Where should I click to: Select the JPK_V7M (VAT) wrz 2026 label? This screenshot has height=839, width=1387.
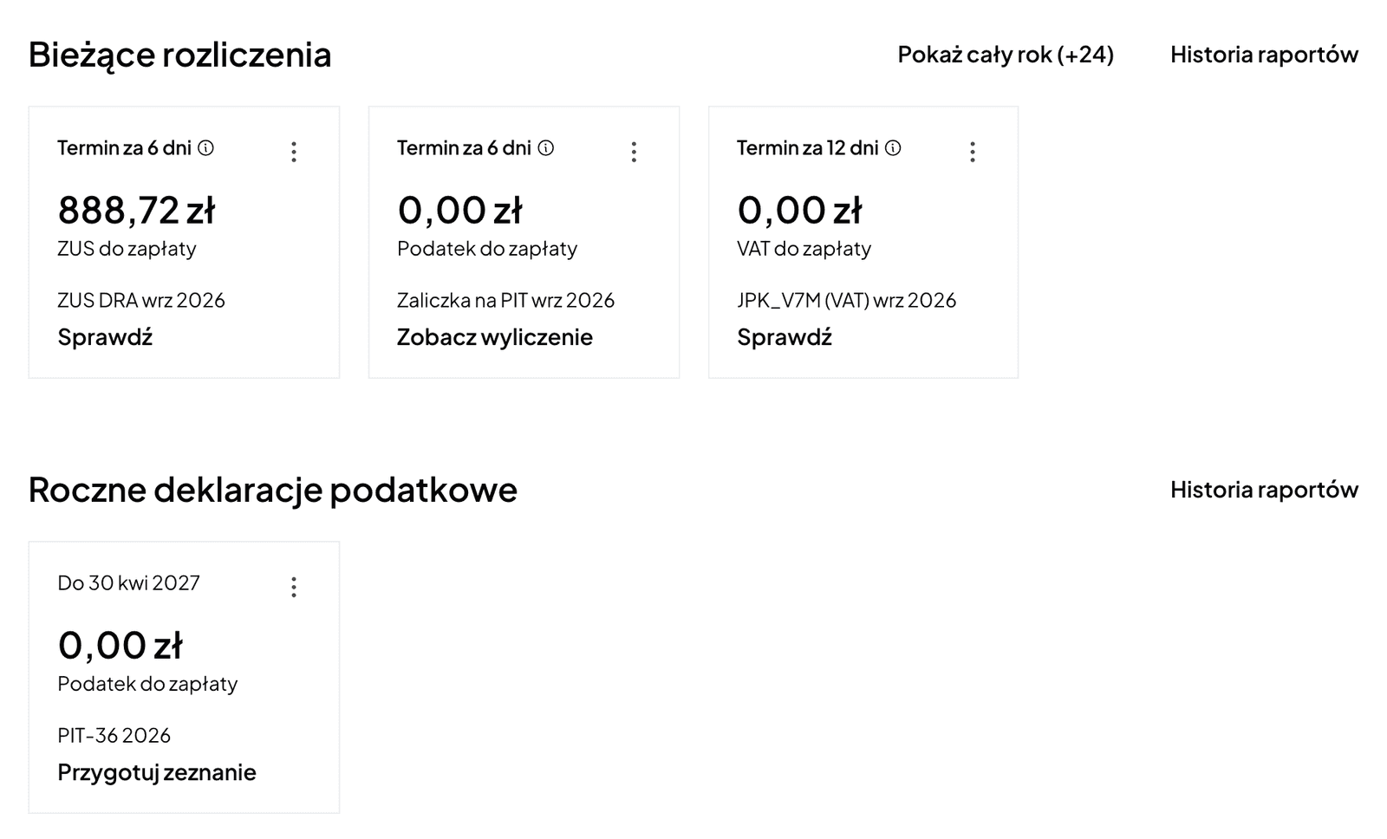point(847,300)
